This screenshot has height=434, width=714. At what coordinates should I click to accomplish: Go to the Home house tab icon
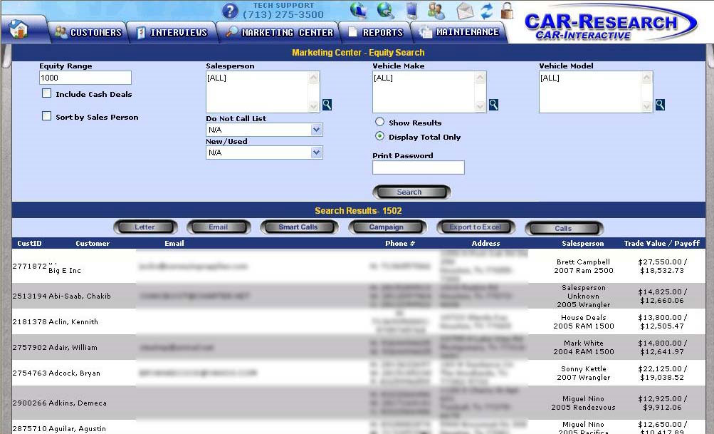[x=19, y=30]
